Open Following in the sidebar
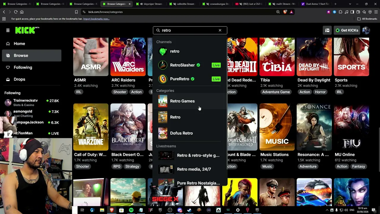This screenshot has width=380, height=214. coord(32,67)
